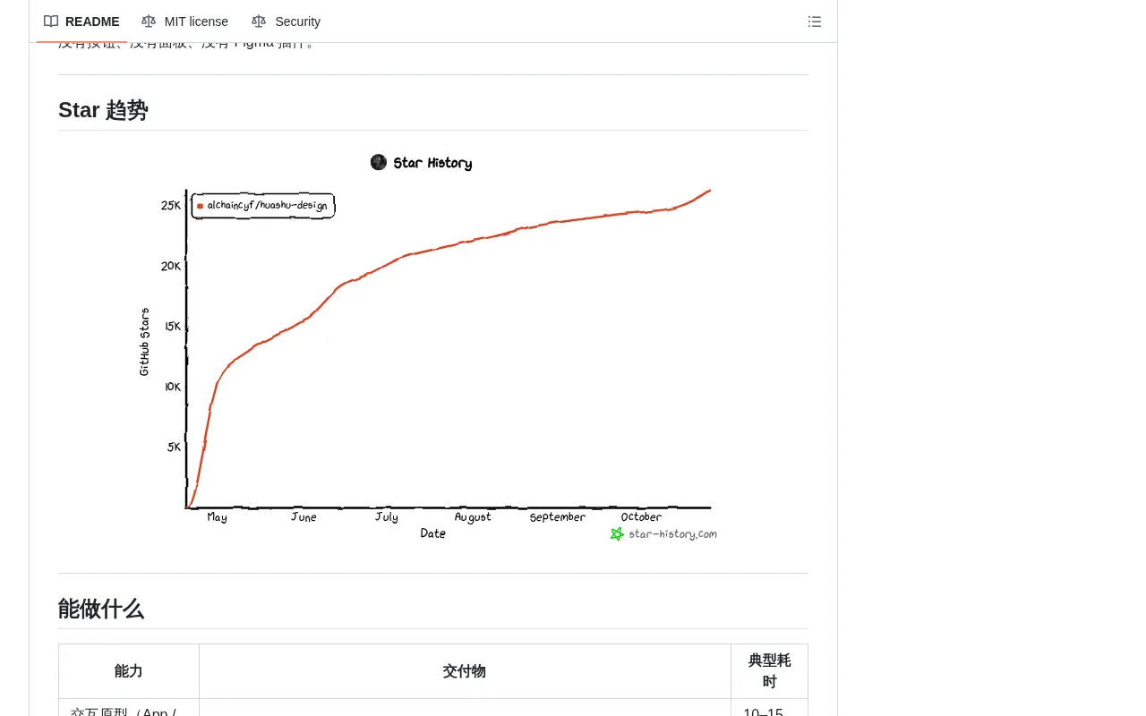This screenshot has height=716, width=1146.
Task: Click the Star 趋势 heading
Action: pyautogui.click(x=103, y=110)
